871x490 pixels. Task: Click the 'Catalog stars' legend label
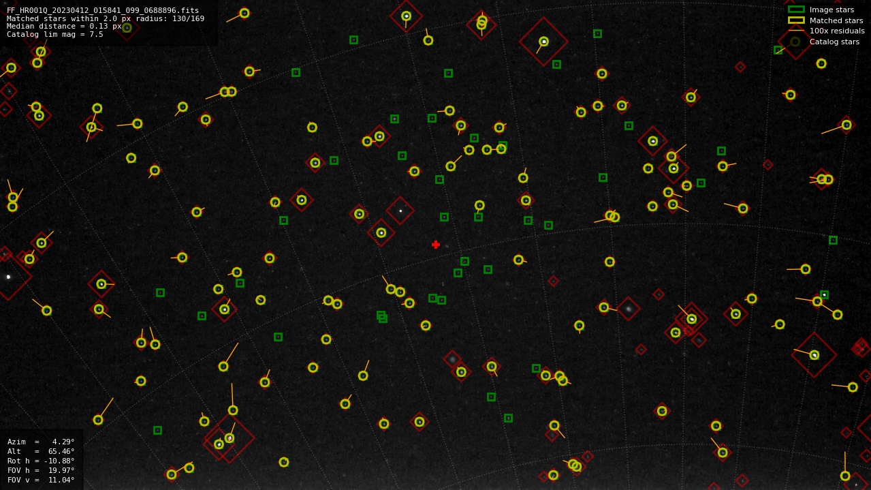(x=834, y=42)
